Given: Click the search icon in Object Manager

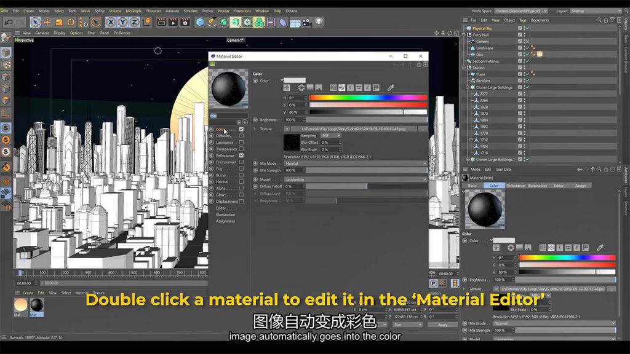Looking at the screenshot, I should coord(599,20).
